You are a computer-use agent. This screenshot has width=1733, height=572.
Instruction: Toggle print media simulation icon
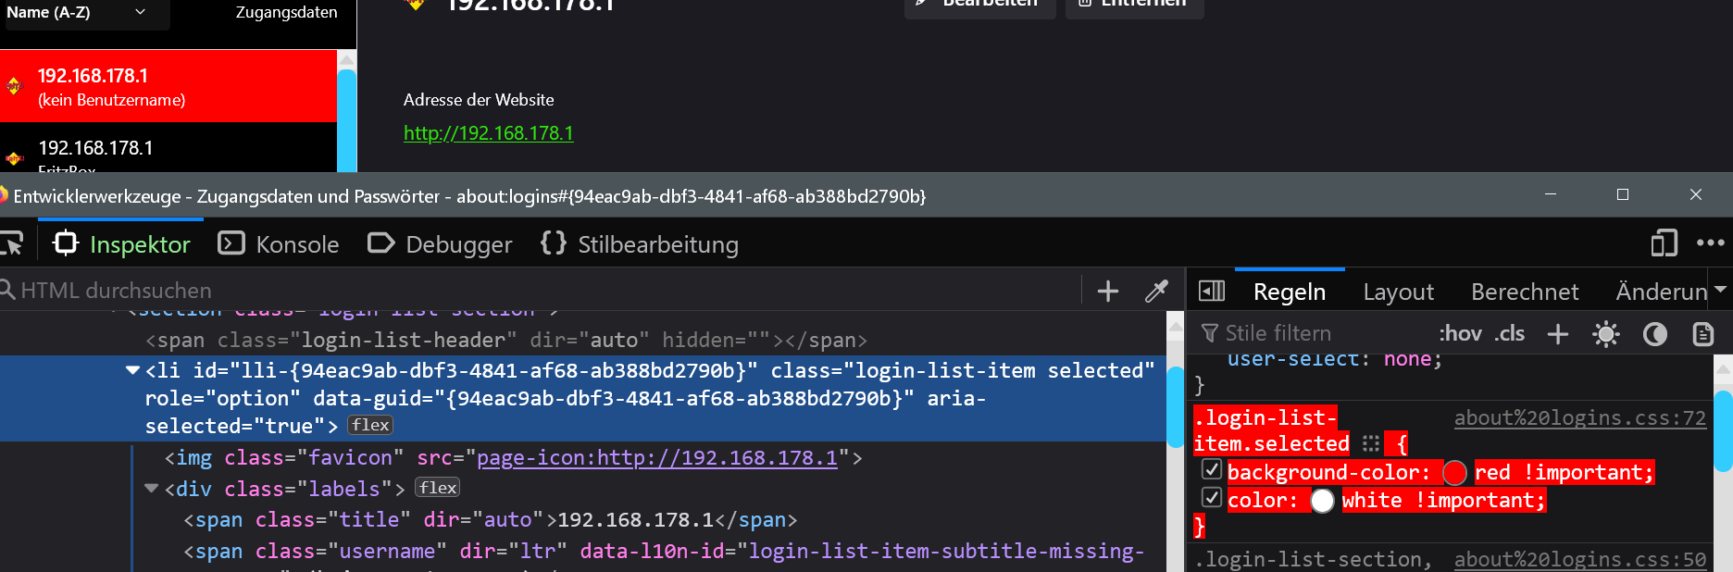(x=1702, y=334)
